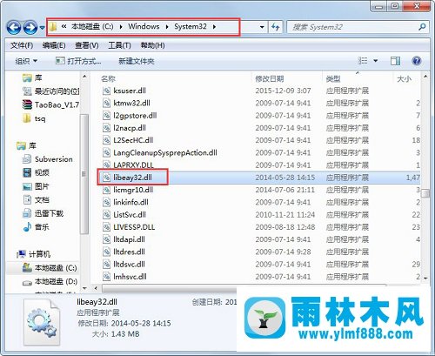Image resolution: width=435 pixels, height=356 pixels.
Task: Go forward with the Forward arrow button
Action: [30, 28]
